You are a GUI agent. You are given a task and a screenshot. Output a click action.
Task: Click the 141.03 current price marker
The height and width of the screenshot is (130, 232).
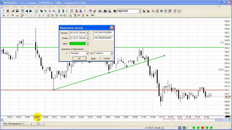pyautogui.click(x=228, y=97)
